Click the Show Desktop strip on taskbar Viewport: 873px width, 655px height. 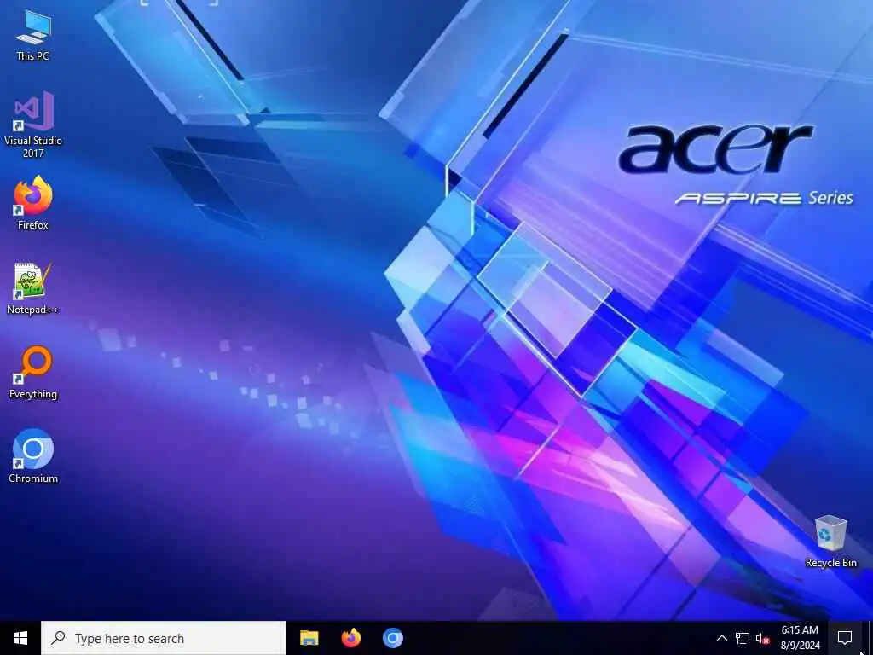click(x=870, y=638)
